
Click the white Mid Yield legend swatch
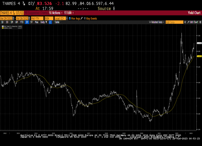pyautogui.click(x=3, y=26)
